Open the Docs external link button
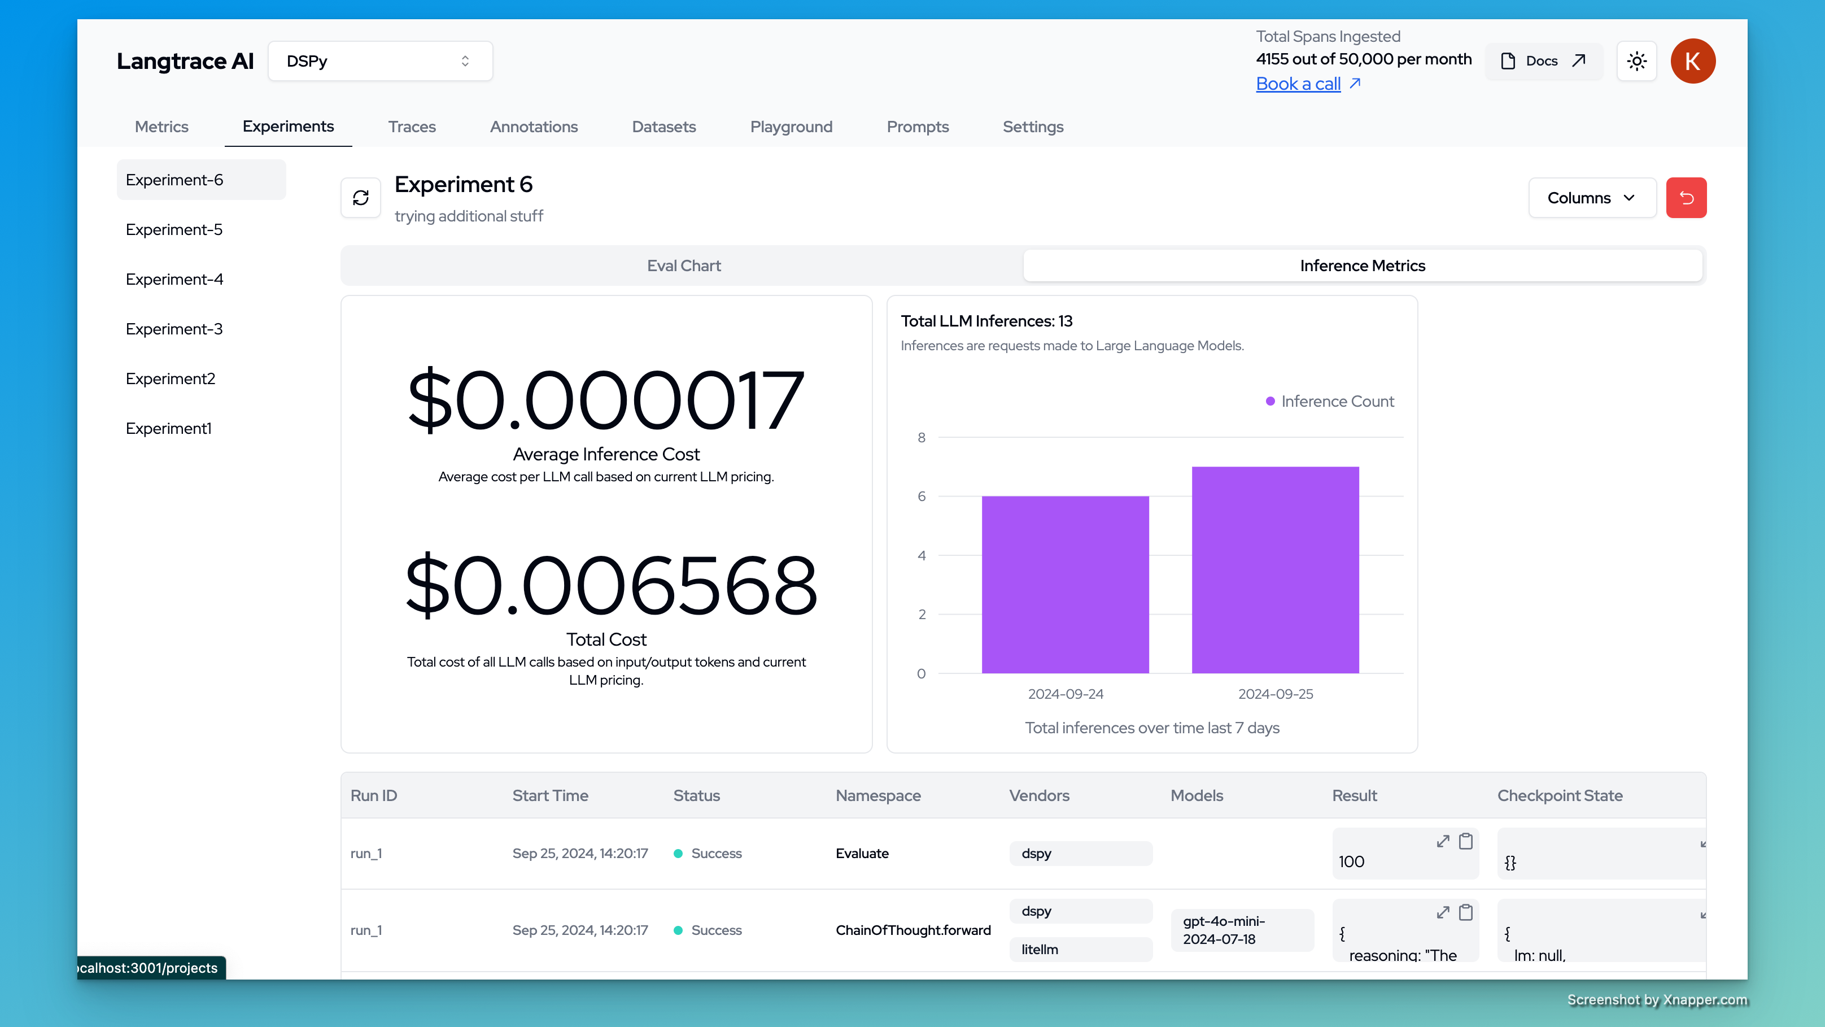 (x=1543, y=61)
